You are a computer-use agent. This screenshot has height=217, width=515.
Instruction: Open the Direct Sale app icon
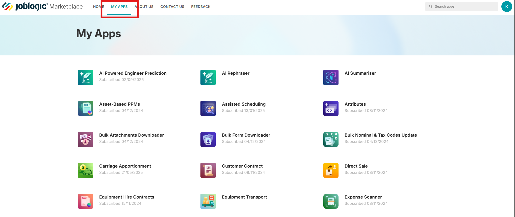(x=331, y=170)
